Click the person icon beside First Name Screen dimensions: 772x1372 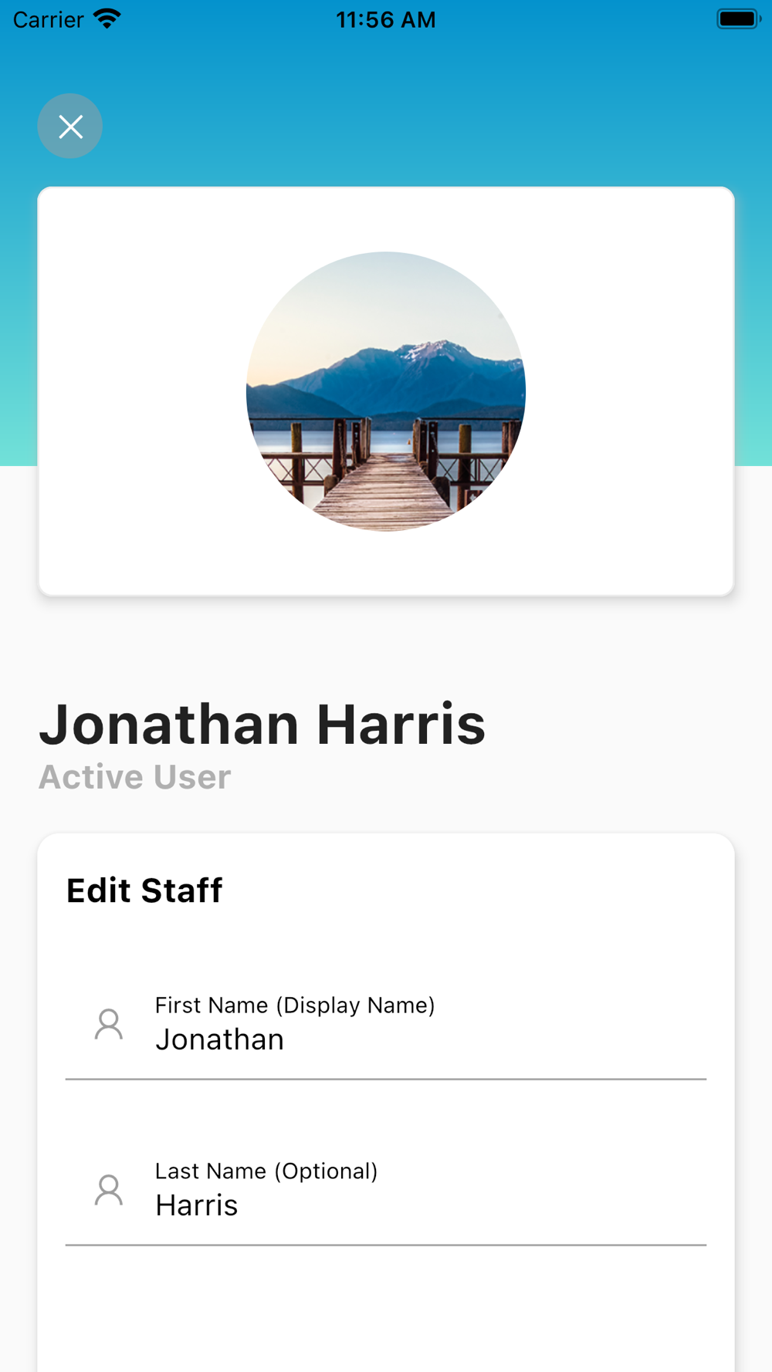(109, 1025)
